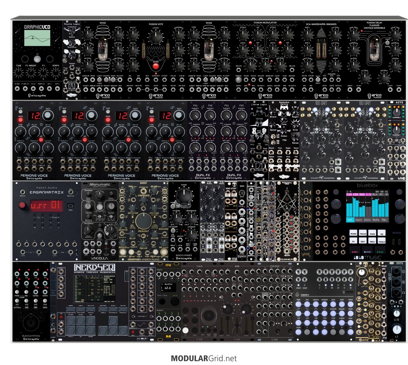
Task: Adjust the headphone volume knob on OUTS module
Action: point(397,329)
